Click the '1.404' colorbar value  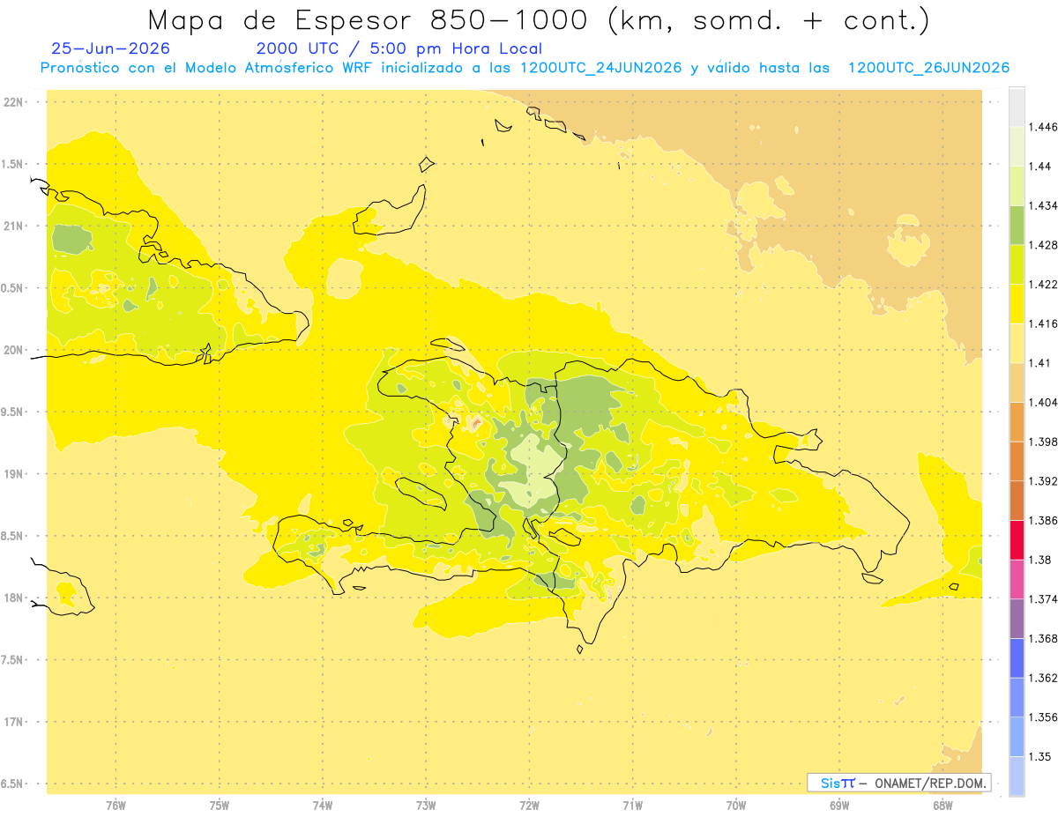coord(1043,403)
